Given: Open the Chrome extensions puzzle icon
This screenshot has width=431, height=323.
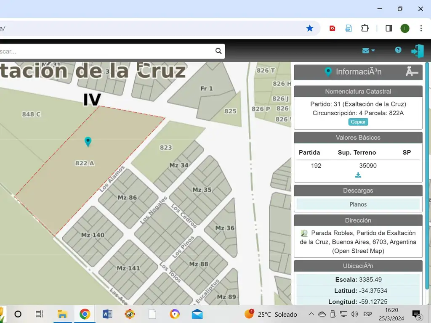Looking at the screenshot, I should (365, 28).
